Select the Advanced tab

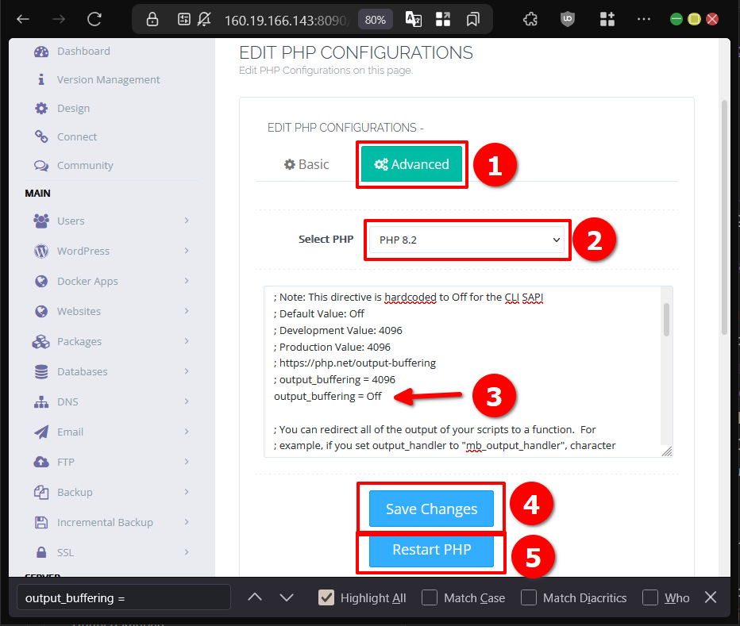coord(411,164)
